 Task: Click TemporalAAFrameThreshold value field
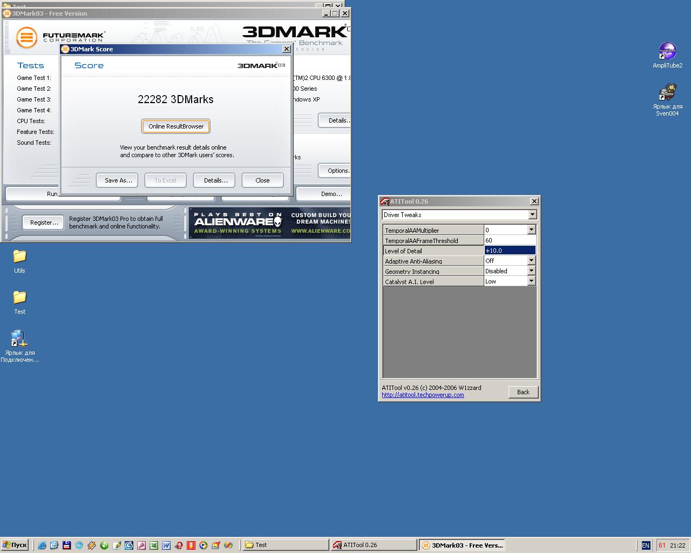(x=510, y=240)
